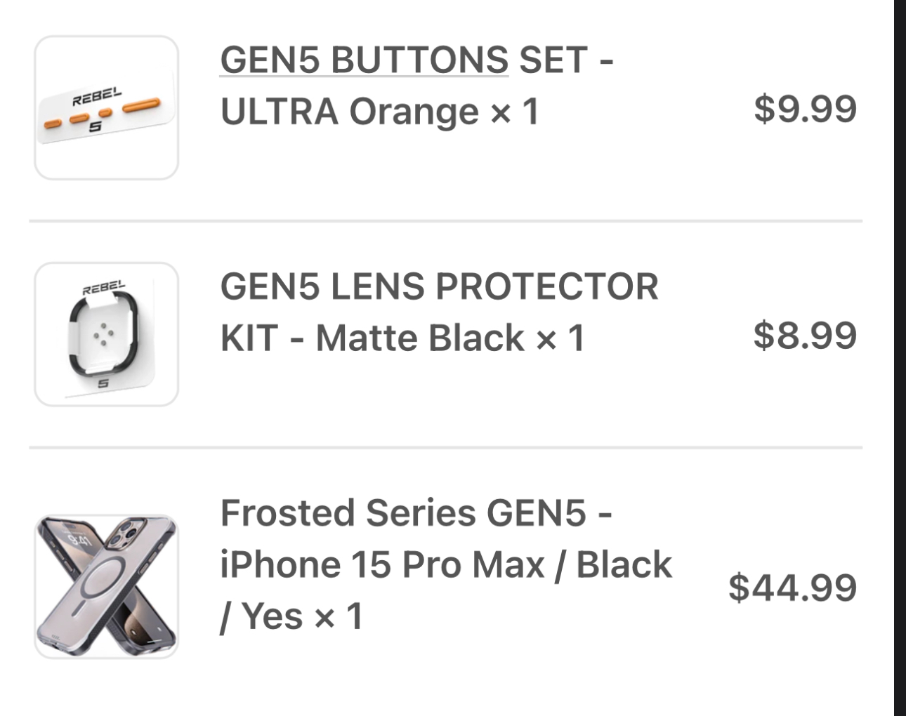Click the REBEL logo on the buttons set image
The height and width of the screenshot is (716, 906).
[97, 97]
